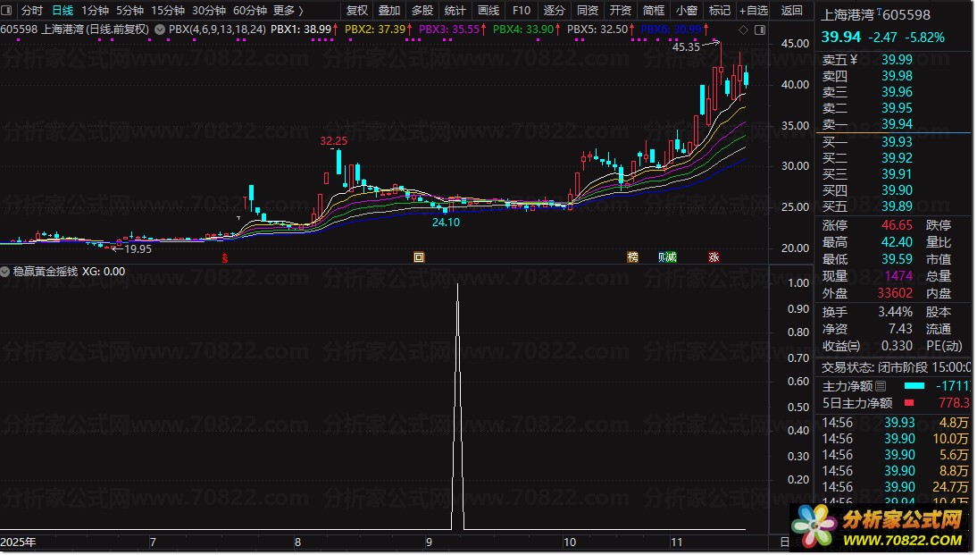Open the 多股 multi-stock view

(x=422, y=11)
